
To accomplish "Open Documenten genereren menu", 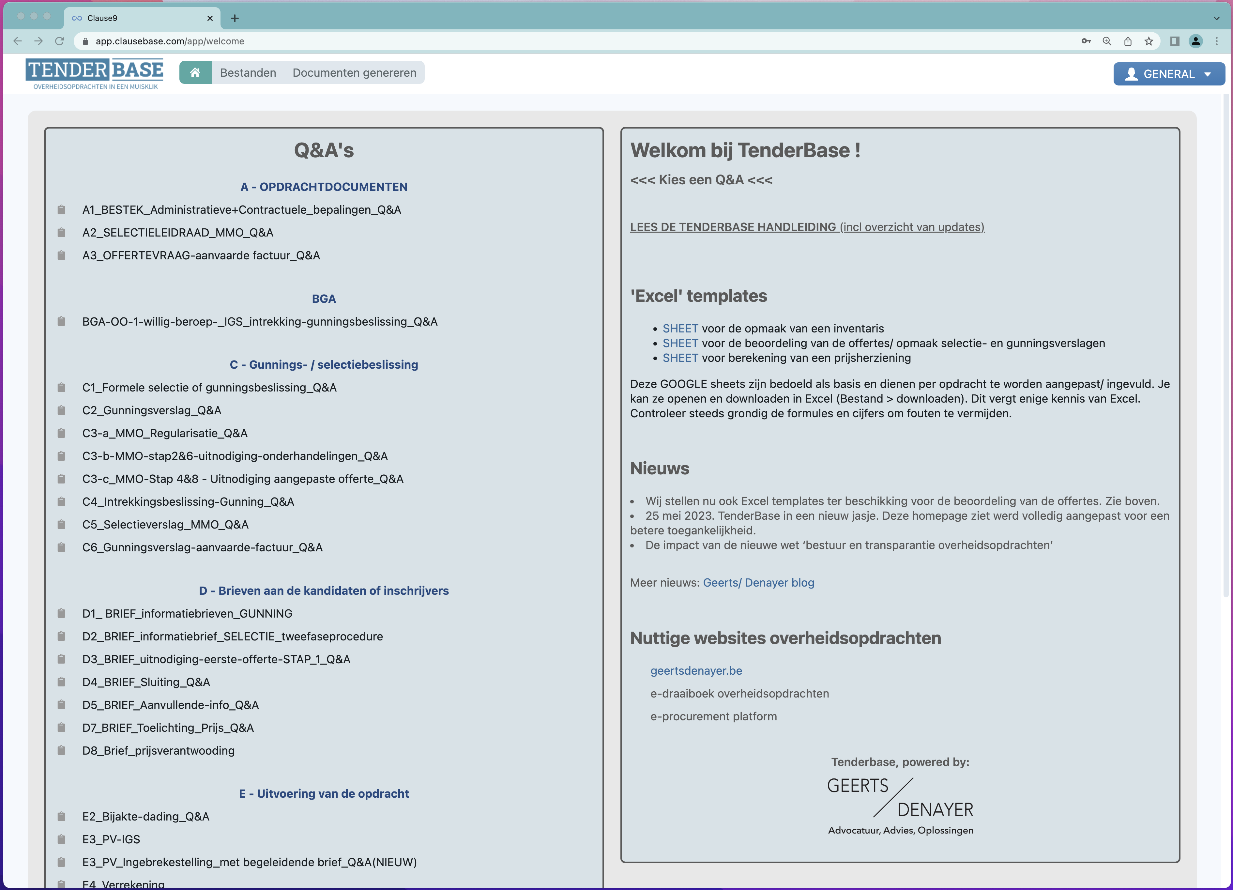I will pos(355,73).
